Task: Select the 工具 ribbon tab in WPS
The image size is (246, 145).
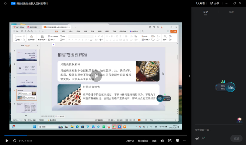Action: [x=114, y=32]
